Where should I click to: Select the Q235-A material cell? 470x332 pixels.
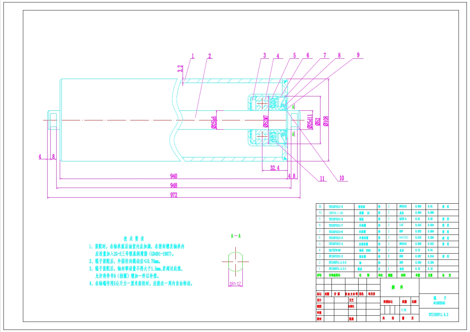(403, 219)
